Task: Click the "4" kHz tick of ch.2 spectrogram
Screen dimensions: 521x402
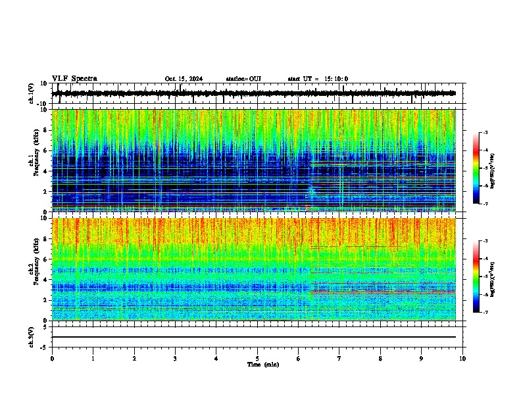Action: 46,280
